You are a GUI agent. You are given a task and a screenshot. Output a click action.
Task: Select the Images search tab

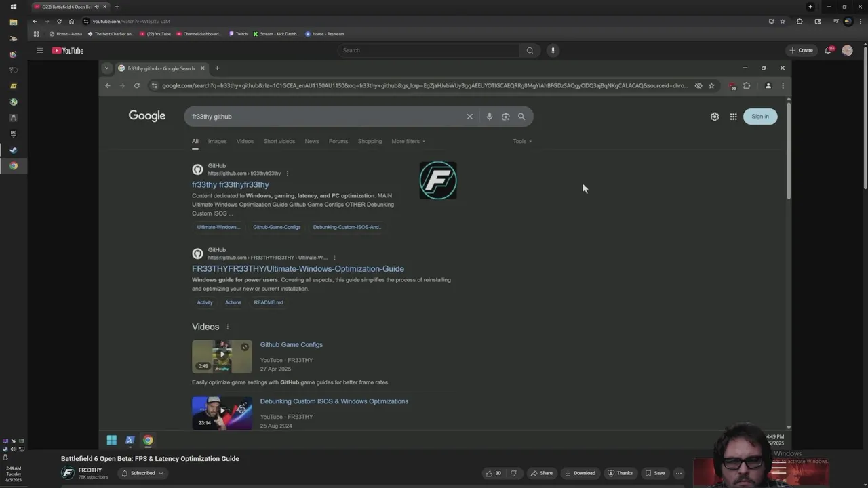(217, 141)
